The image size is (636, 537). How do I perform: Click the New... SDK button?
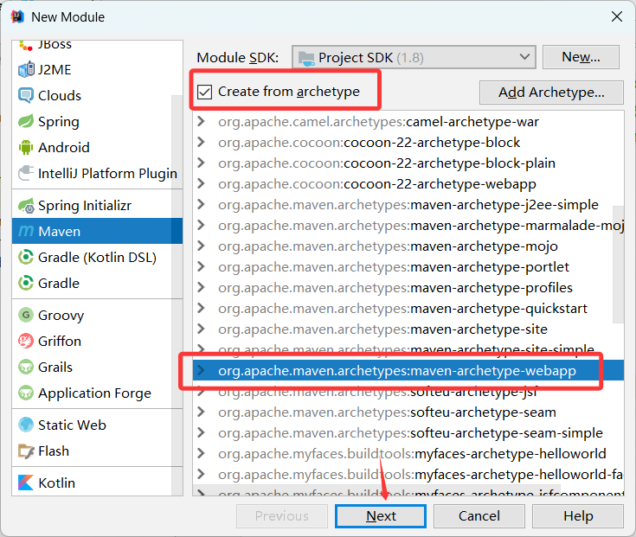(581, 57)
